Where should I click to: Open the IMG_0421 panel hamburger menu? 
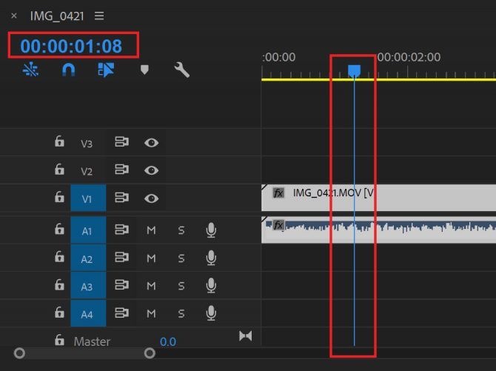[100, 16]
